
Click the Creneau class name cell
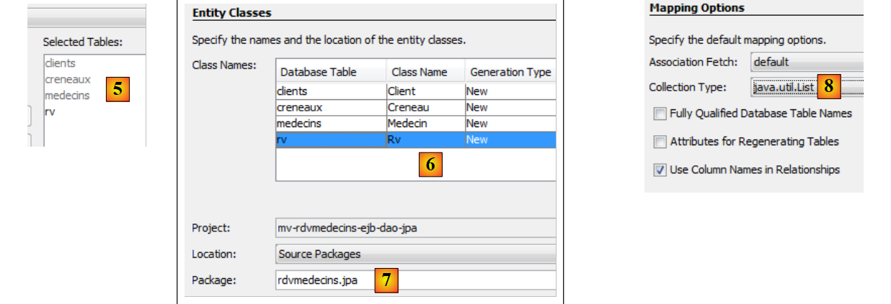coord(425,107)
